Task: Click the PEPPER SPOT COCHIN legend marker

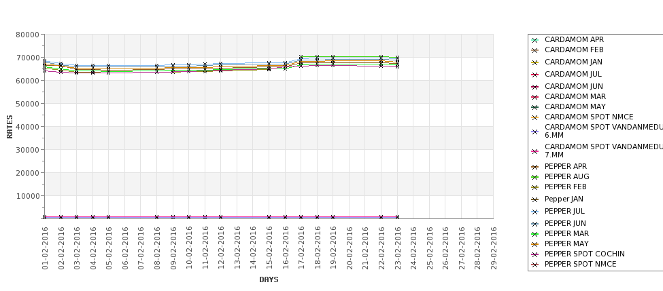Action: click(535, 254)
